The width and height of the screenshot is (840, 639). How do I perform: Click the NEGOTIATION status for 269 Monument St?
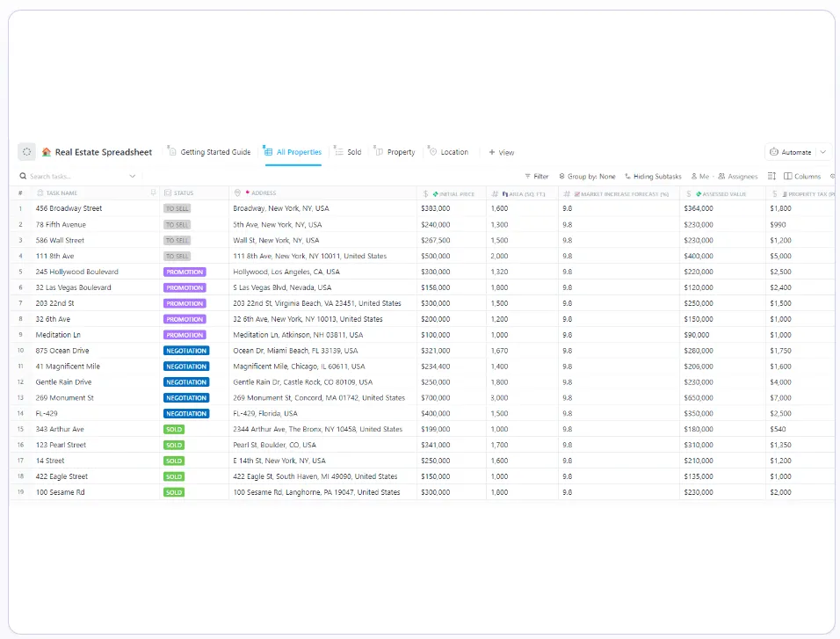[186, 398]
